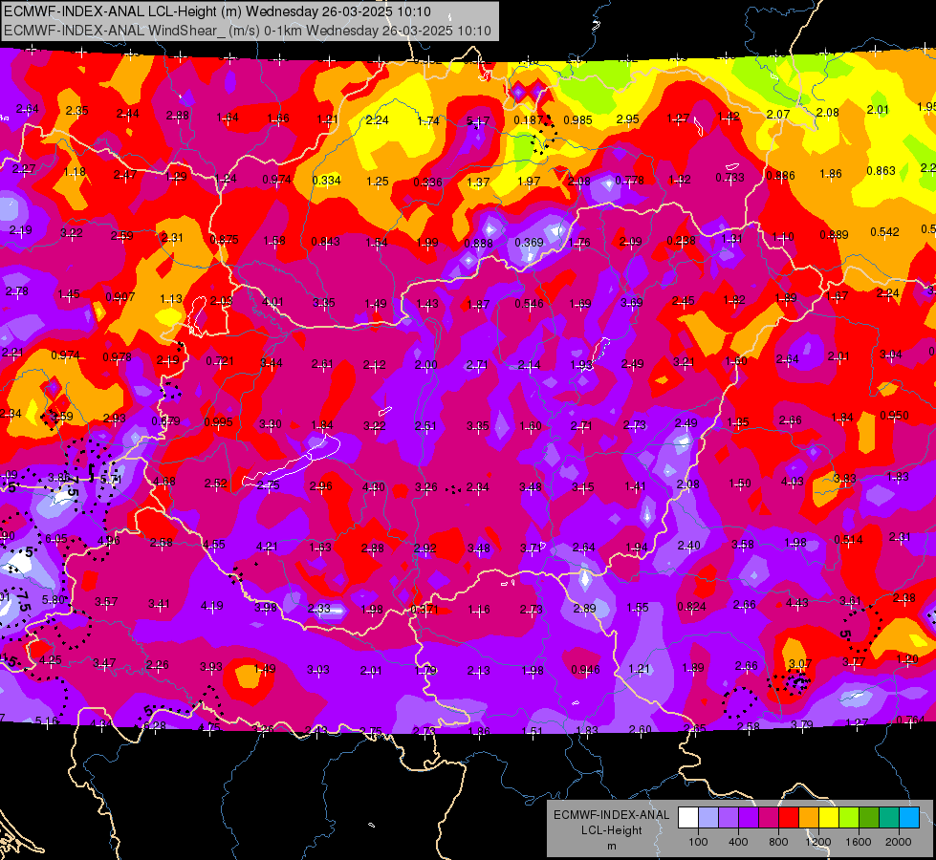Click wind shear value 0.863
Viewport: 936px width, 860px height.
(x=882, y=171)
